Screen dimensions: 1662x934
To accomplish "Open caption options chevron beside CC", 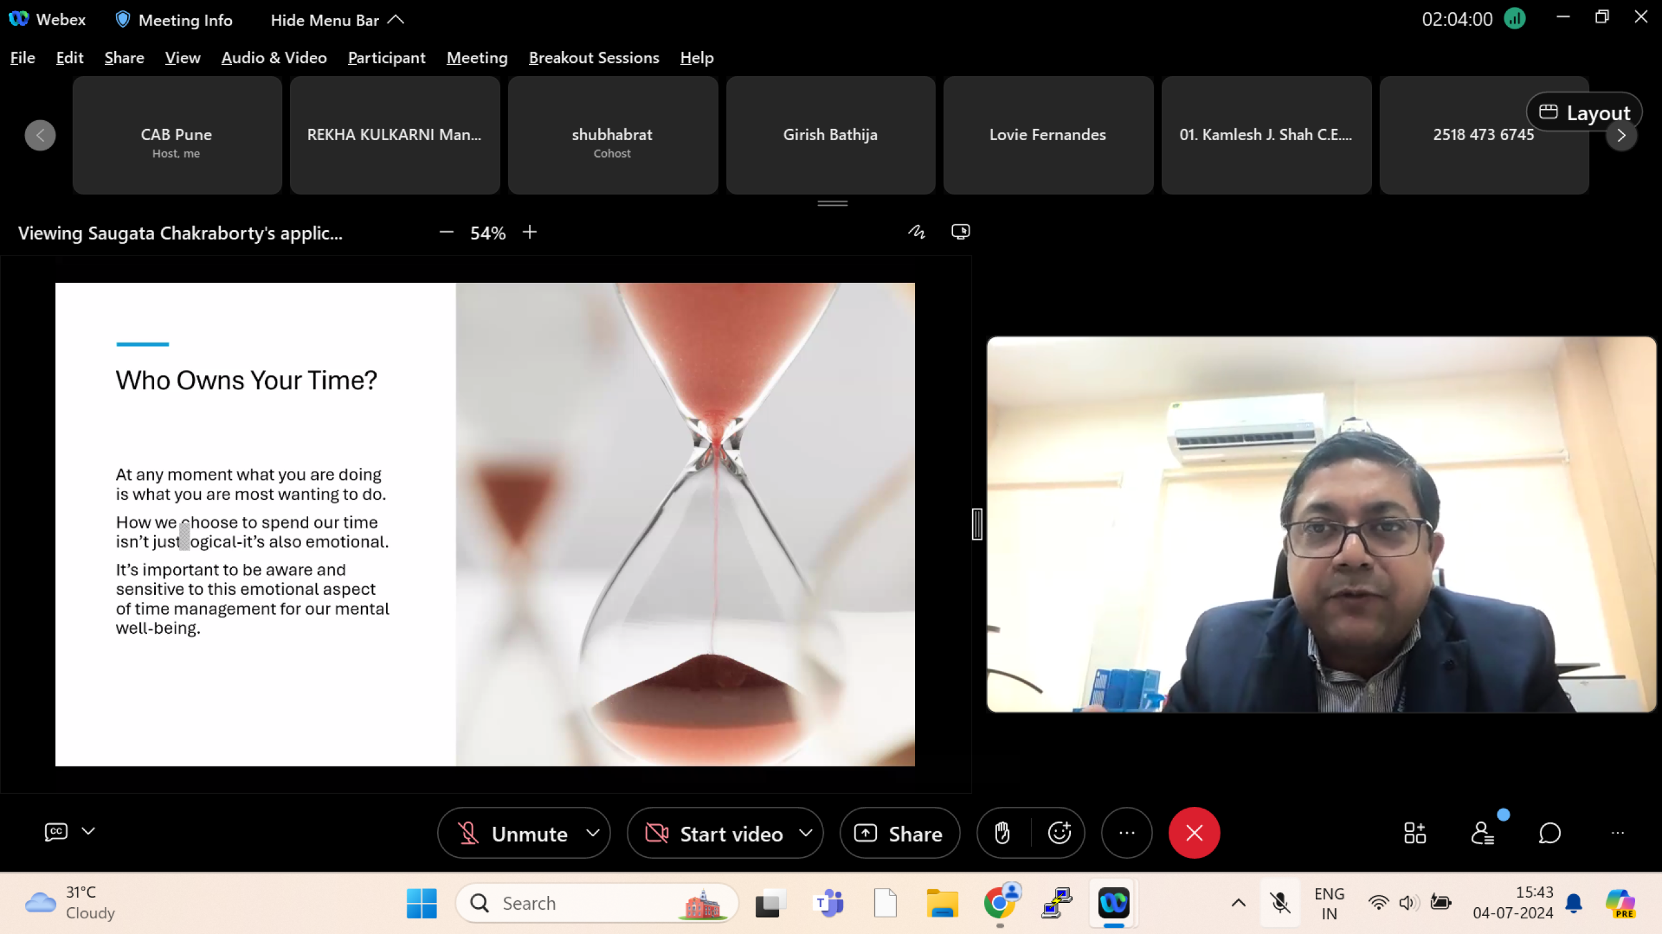I will point(89,832).
